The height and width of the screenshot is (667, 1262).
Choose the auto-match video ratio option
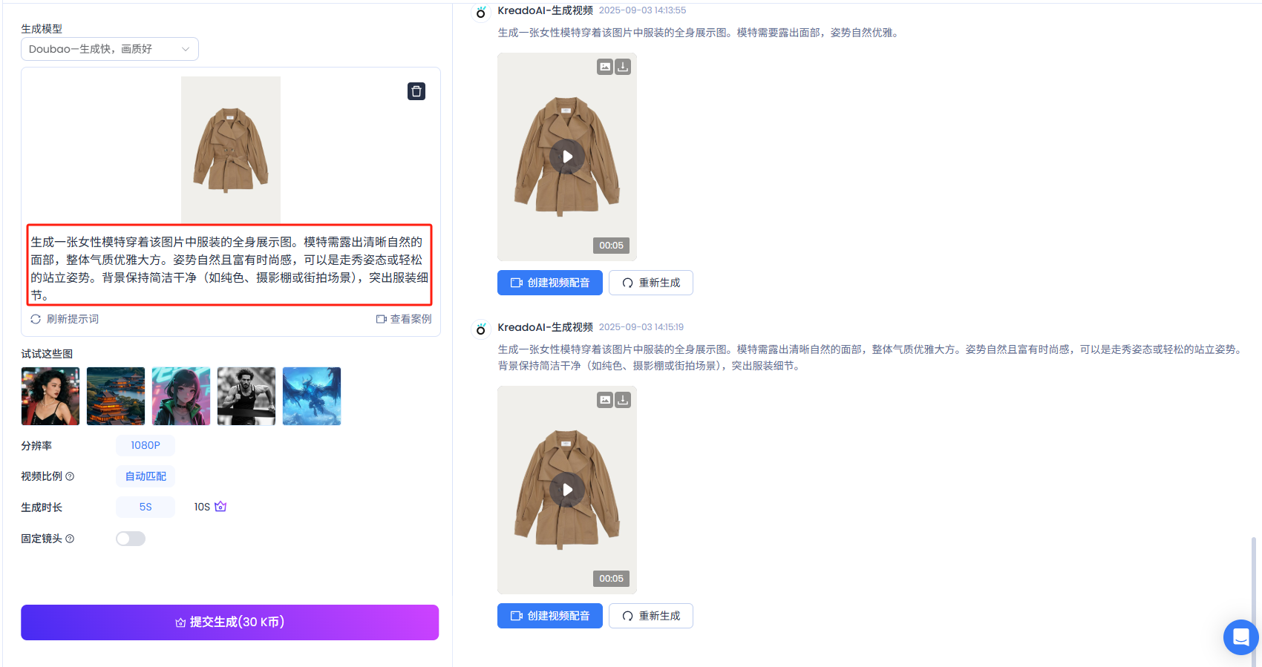click(146, 476)
